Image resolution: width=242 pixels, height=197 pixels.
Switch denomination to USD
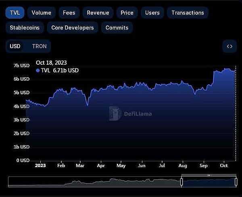15,46
